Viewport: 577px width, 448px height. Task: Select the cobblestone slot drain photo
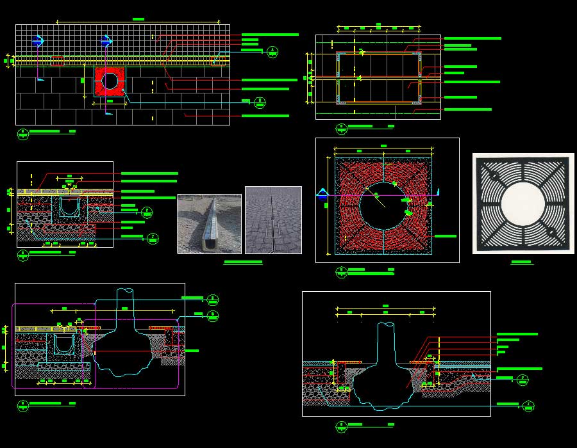click(273, 220)
